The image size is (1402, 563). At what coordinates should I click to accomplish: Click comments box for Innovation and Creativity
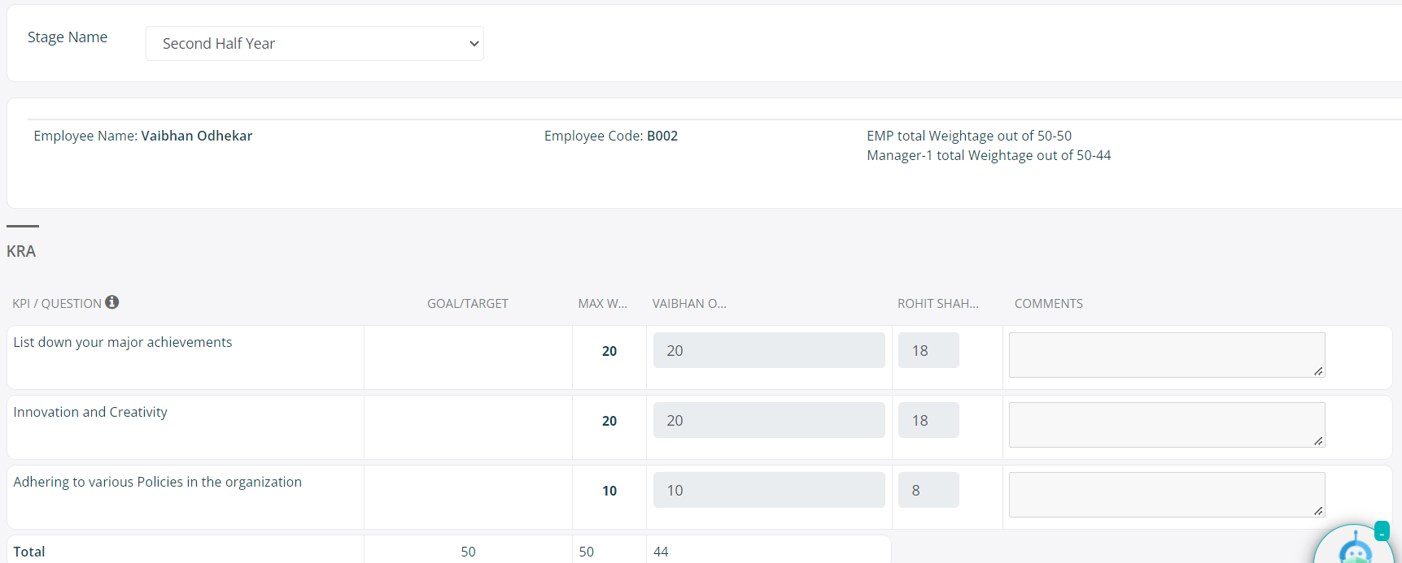point(1165,425)
